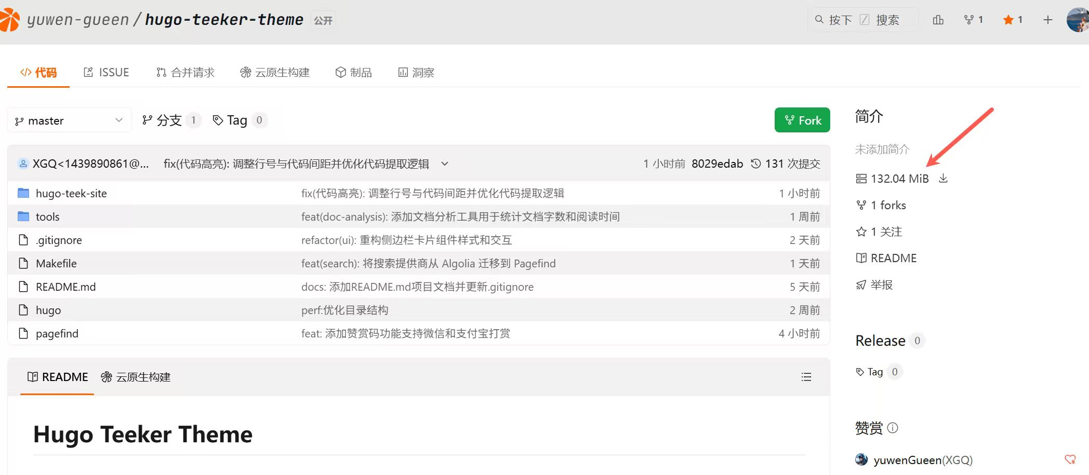Open the user avatar in top right

(x=1078, y=20)
